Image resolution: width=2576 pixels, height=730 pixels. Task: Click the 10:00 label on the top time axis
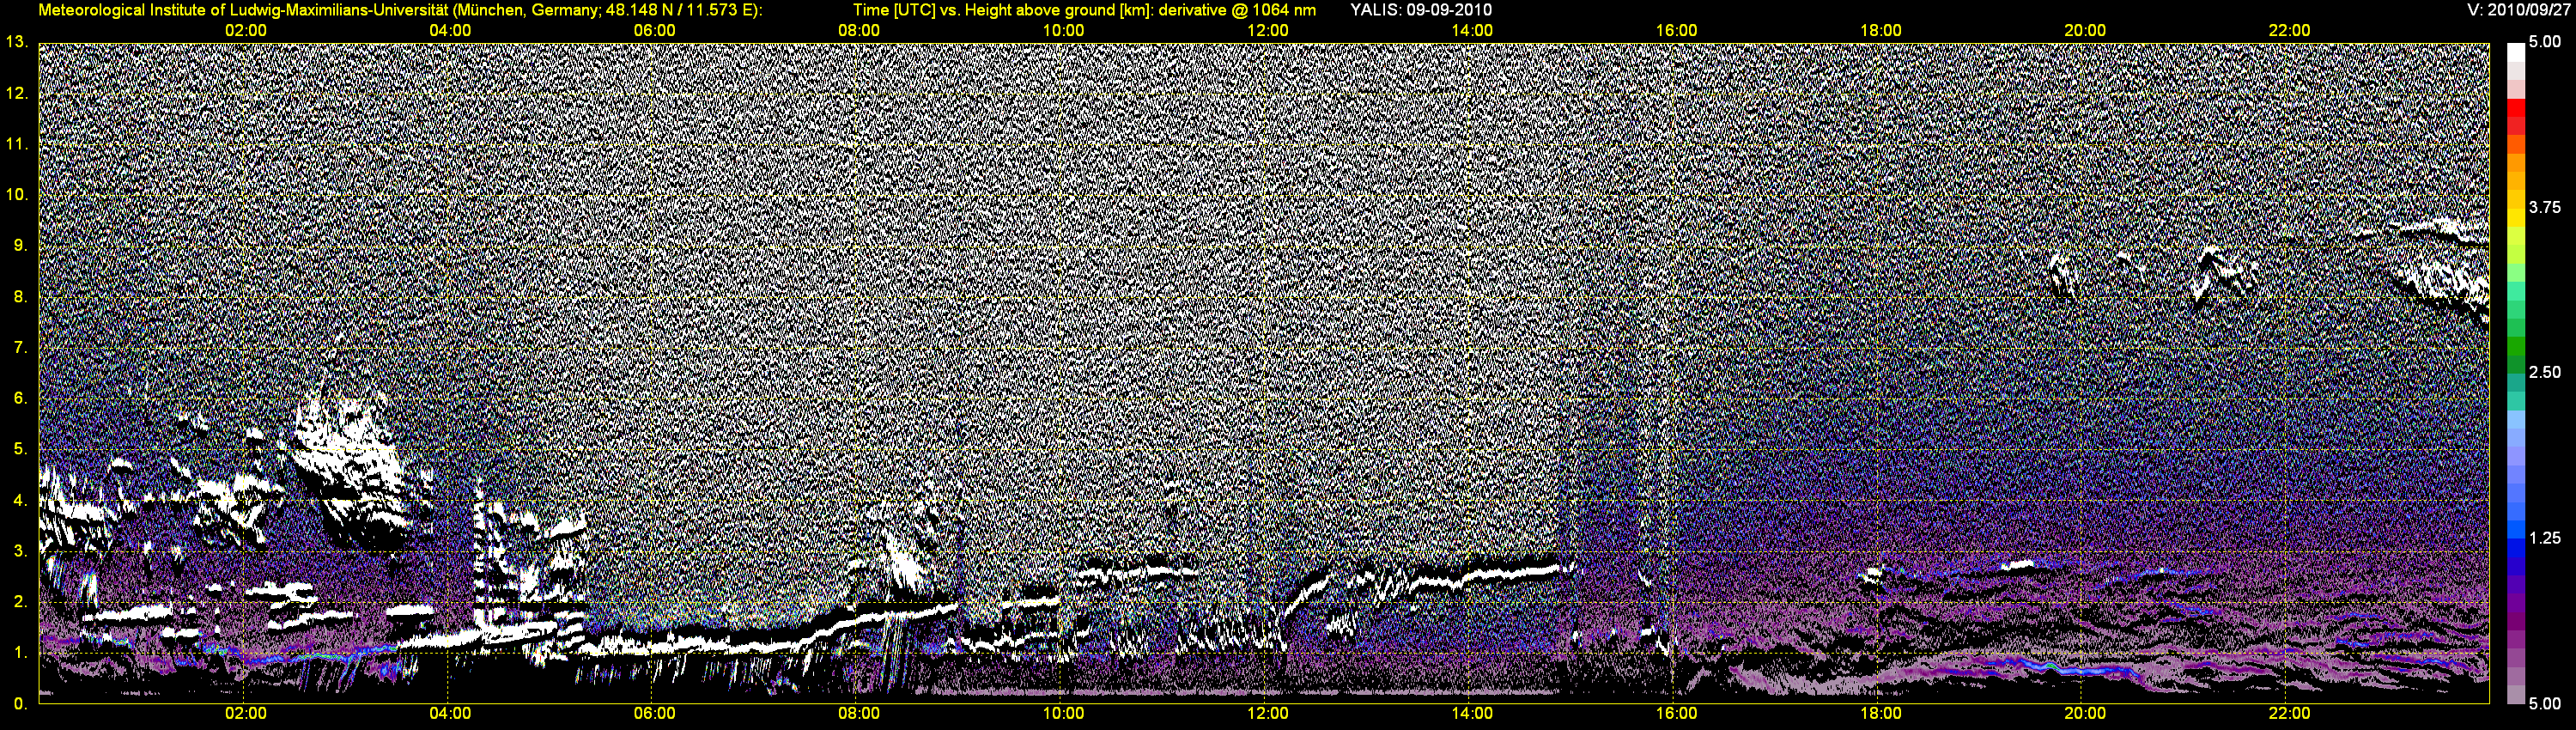1063,31
